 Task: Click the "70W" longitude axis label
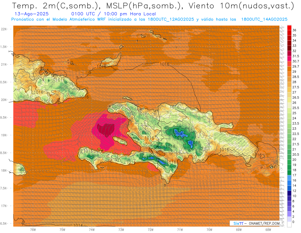pos(209,229)
